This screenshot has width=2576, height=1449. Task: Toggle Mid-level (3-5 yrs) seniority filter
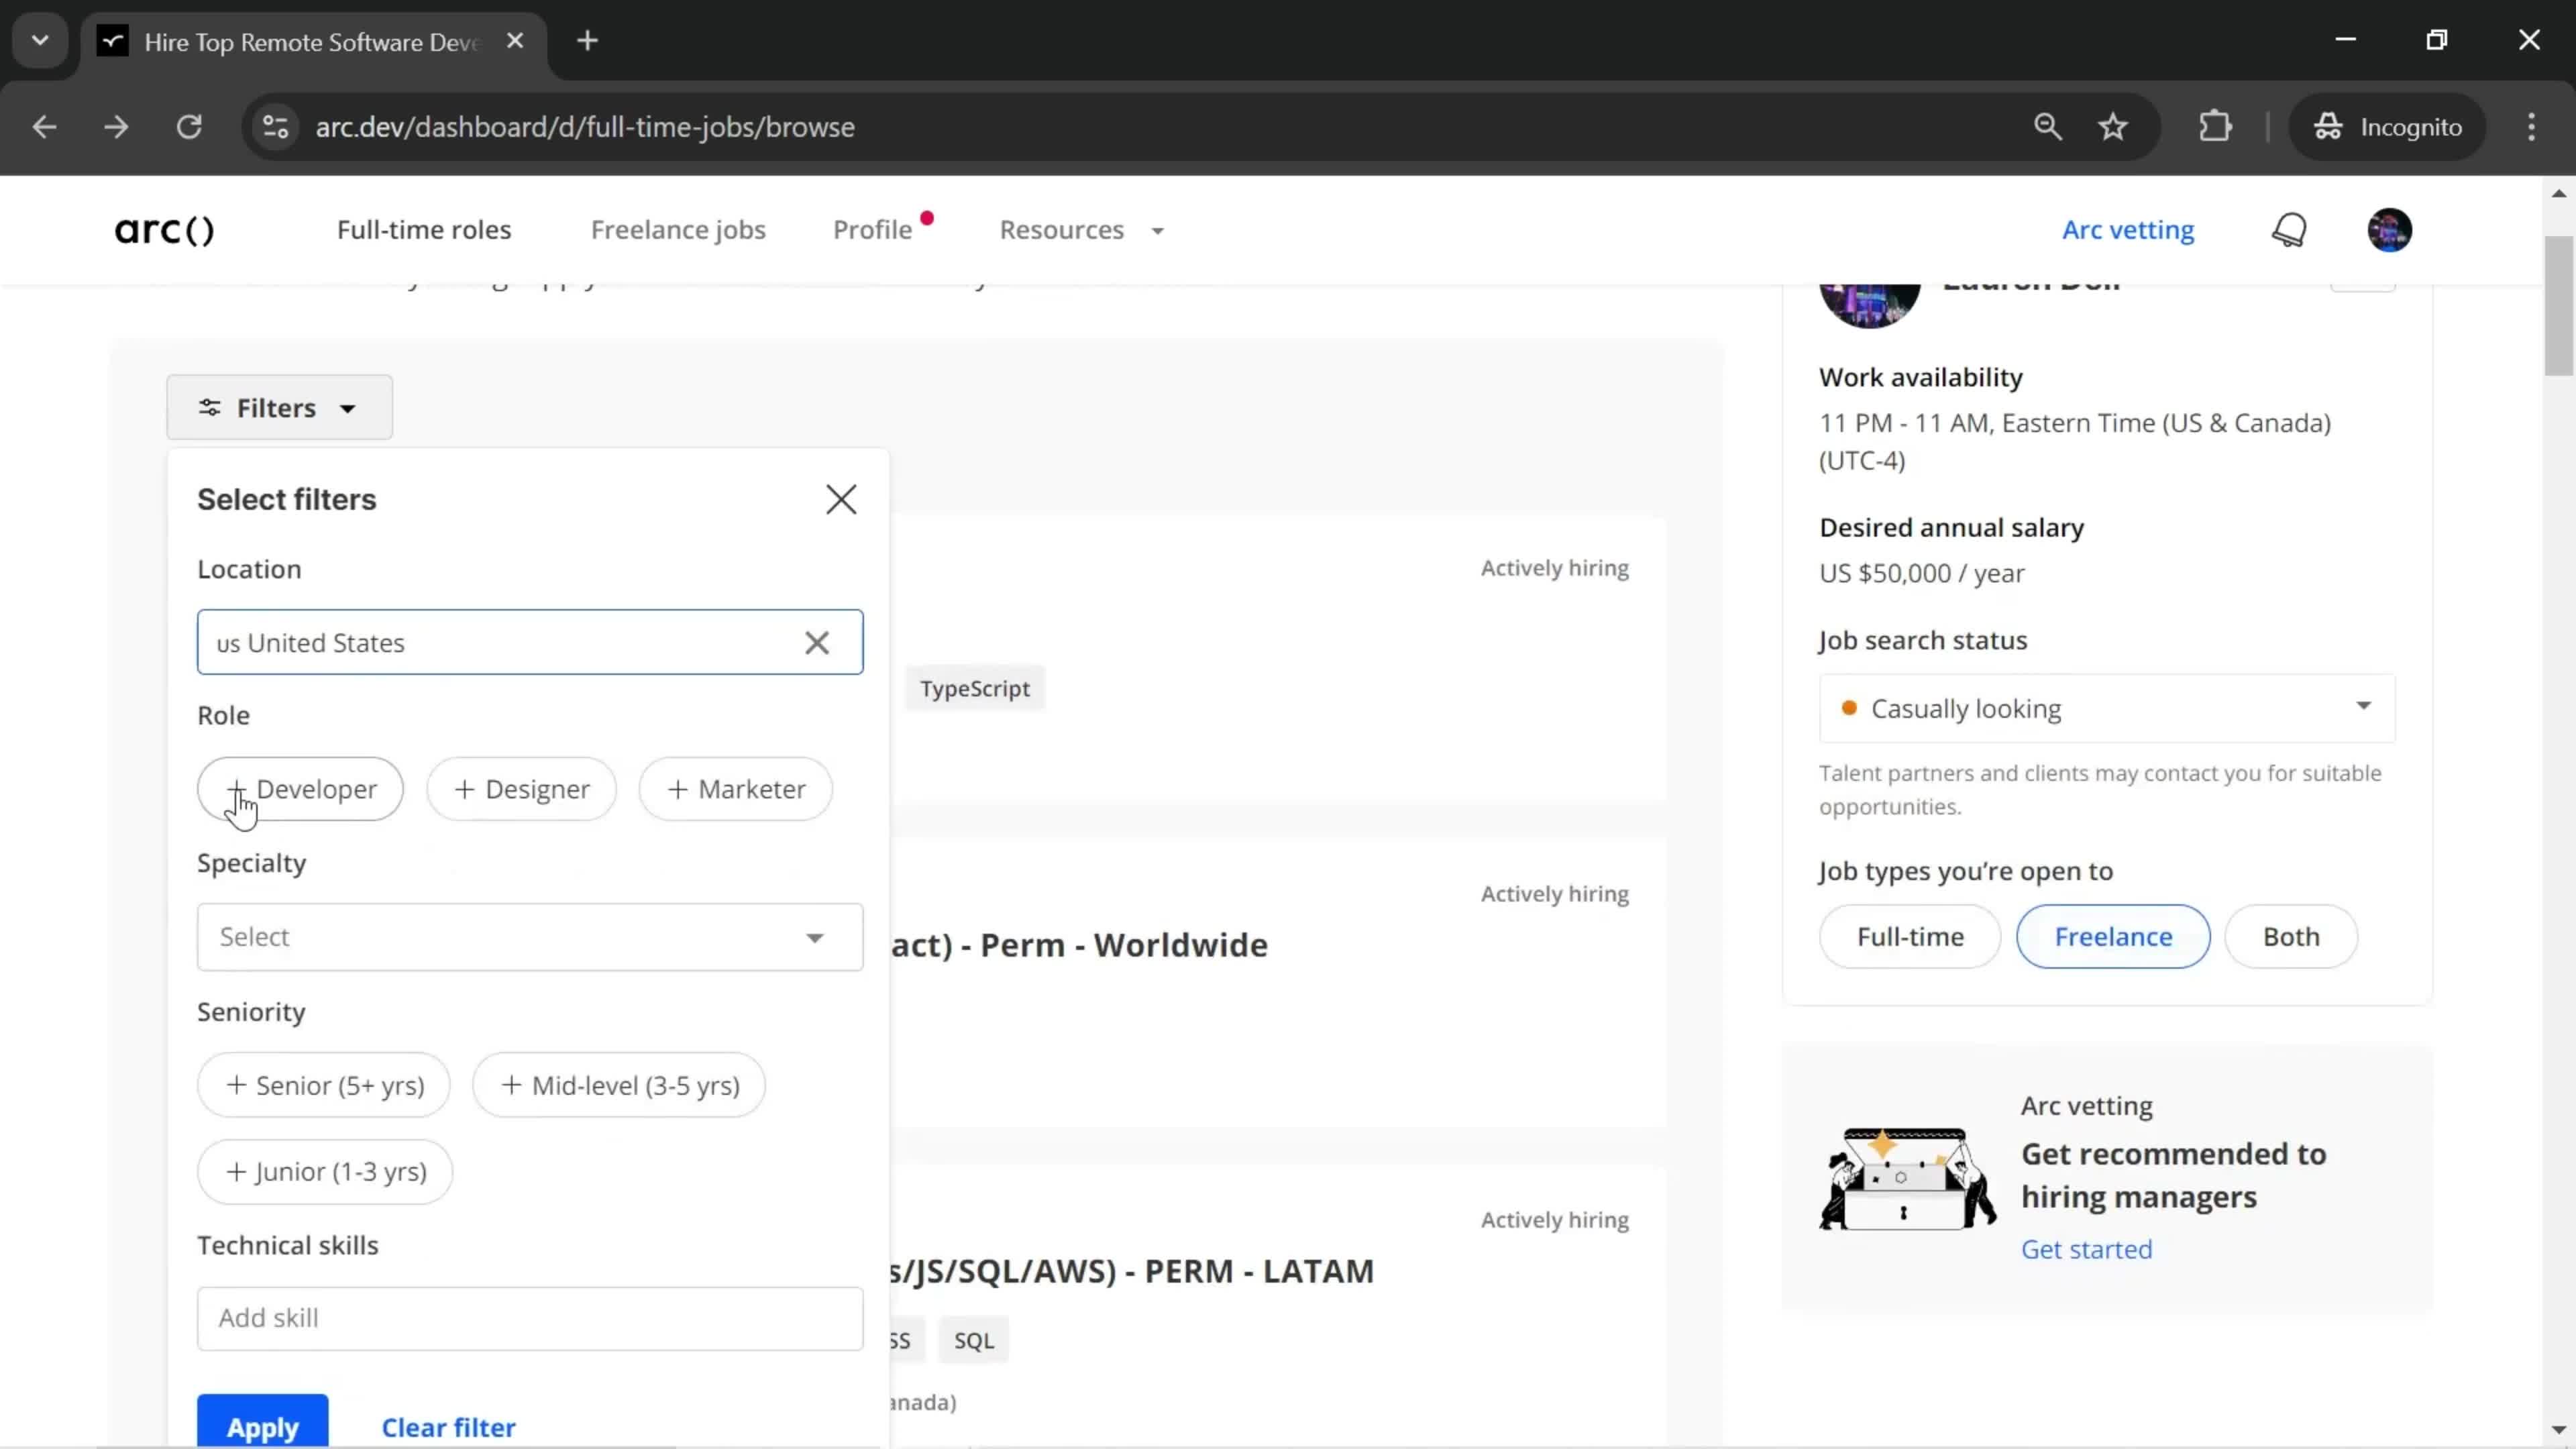point(619,1085)
